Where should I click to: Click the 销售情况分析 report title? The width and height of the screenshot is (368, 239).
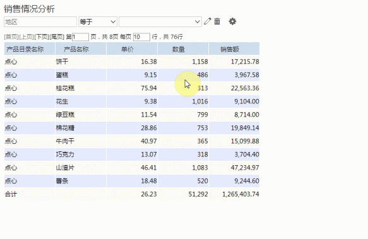[x=29, y=9]
